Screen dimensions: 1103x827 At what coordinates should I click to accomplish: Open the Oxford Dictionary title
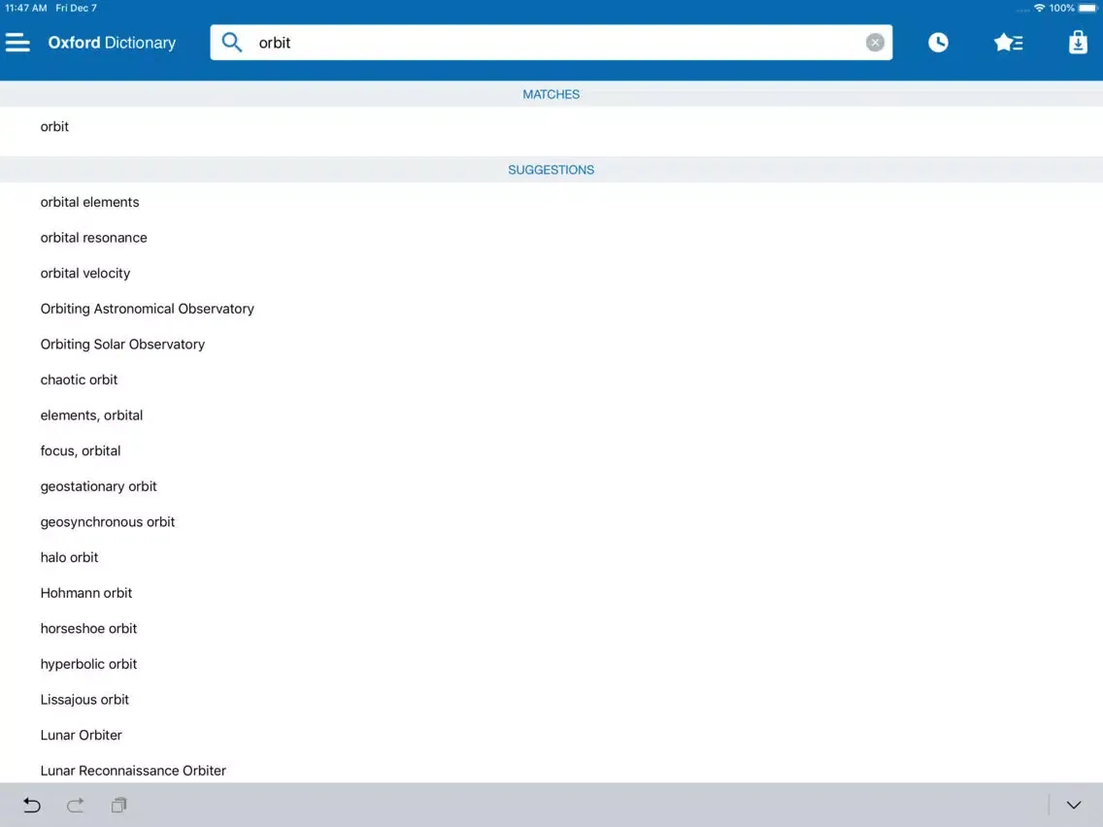(112, 42)
